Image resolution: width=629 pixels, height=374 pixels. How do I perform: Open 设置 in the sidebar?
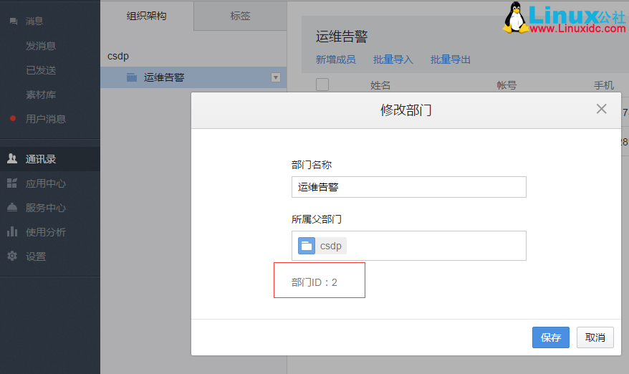pyautogui.click(x=36, y=256)
